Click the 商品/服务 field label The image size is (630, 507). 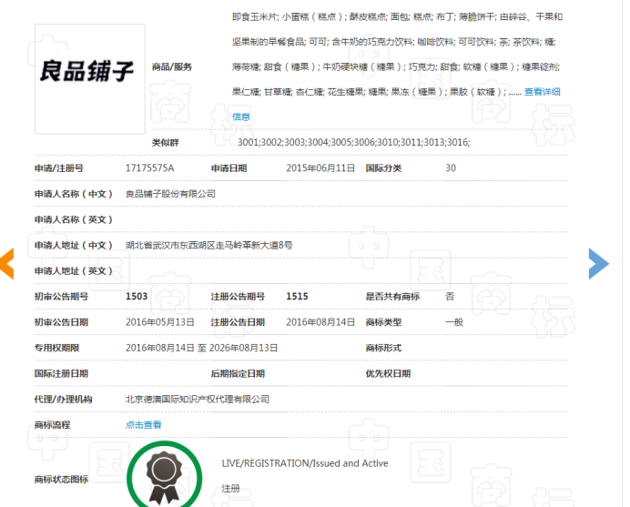coord(172,66)
